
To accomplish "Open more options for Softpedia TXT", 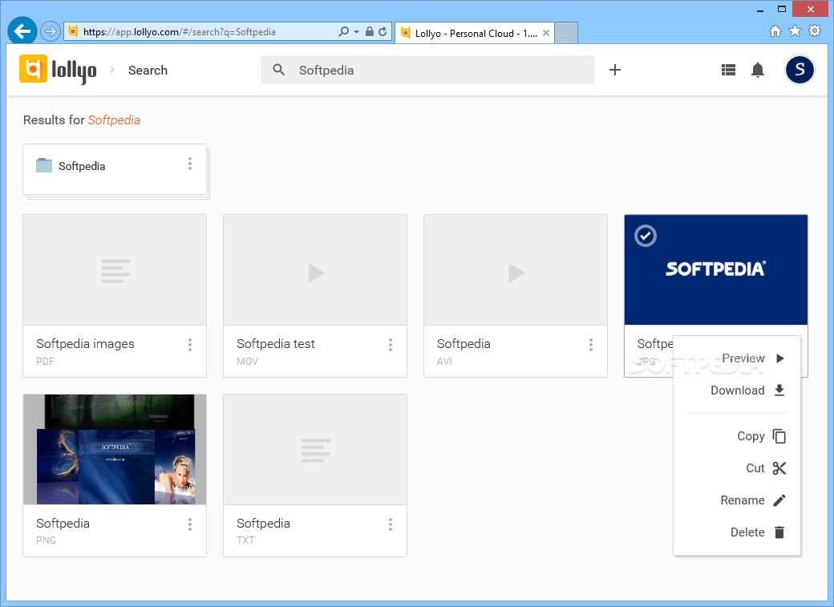I will pos(391,524).
